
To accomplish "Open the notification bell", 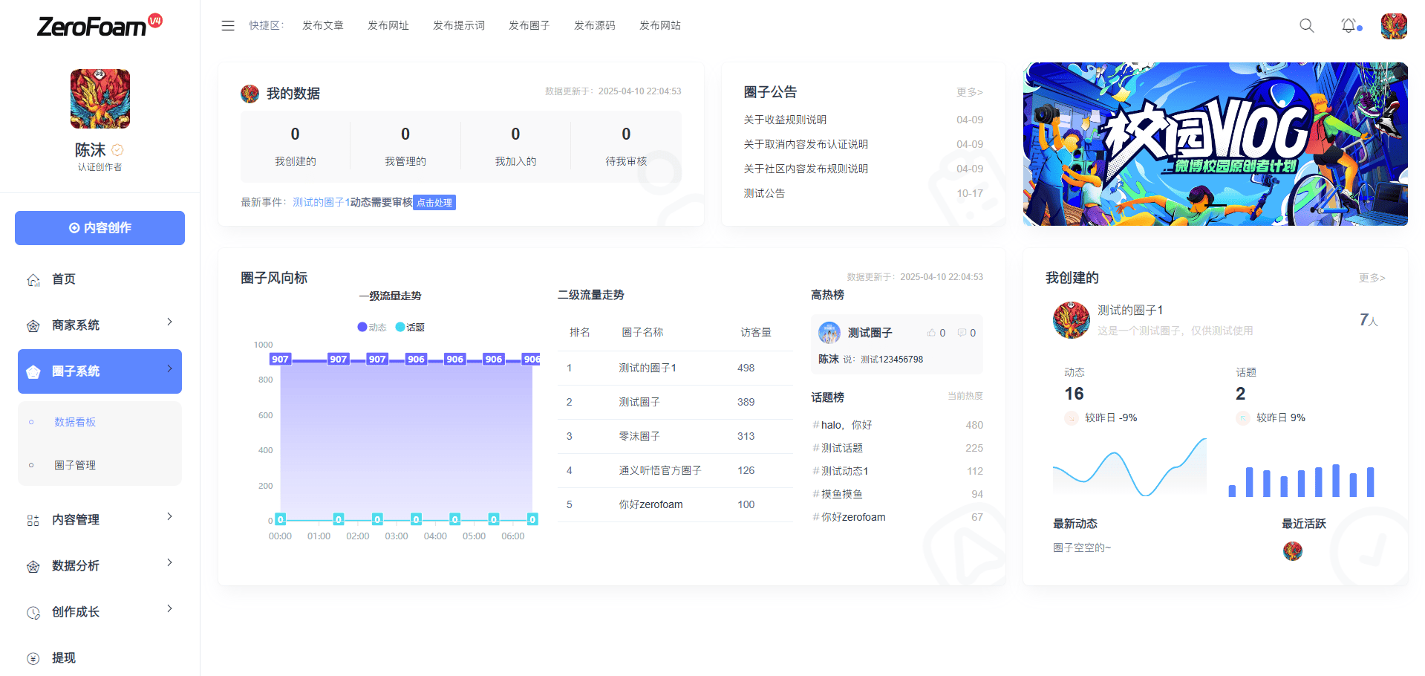I will [1349, 25].
